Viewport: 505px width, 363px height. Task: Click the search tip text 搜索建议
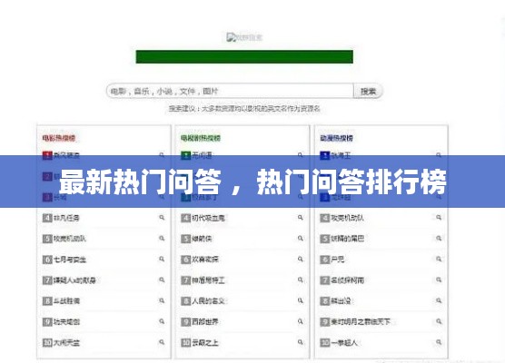pos(244,109)
